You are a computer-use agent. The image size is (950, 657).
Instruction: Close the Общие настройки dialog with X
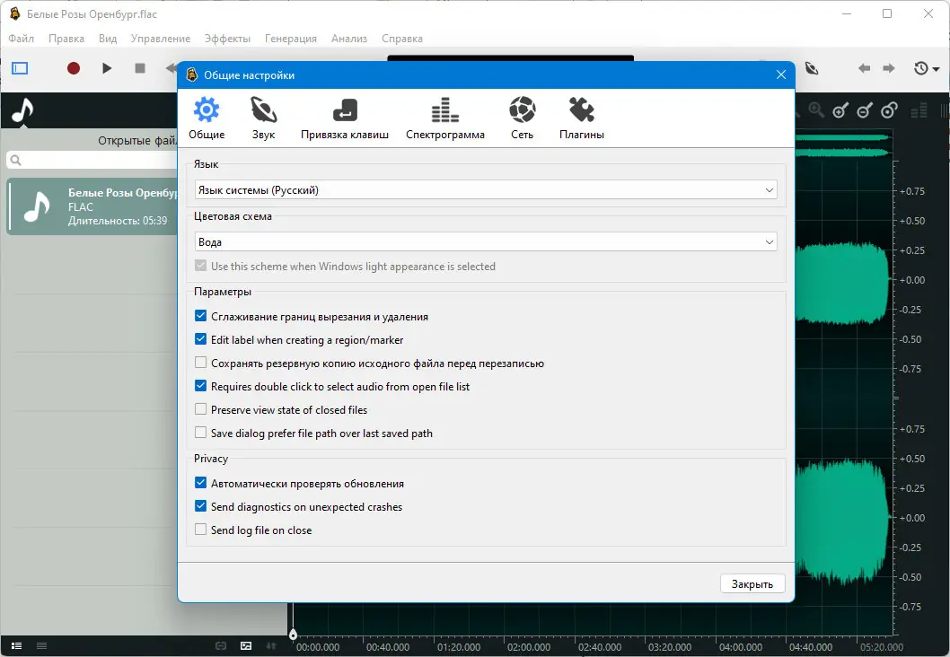click(x=781, y=74)
